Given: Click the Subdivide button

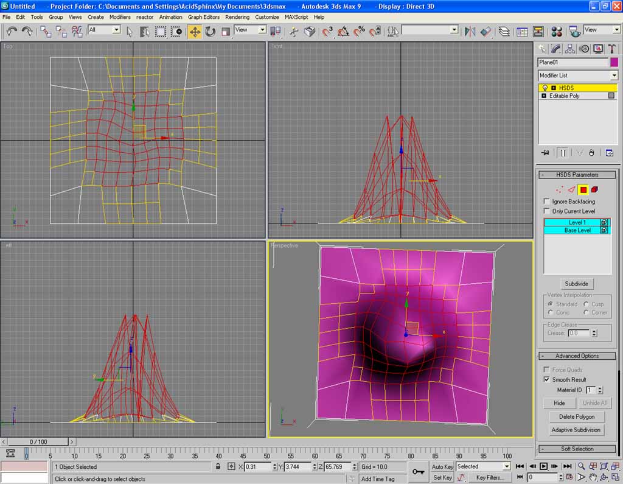Looking at the screenshot, I should point(577,284).
